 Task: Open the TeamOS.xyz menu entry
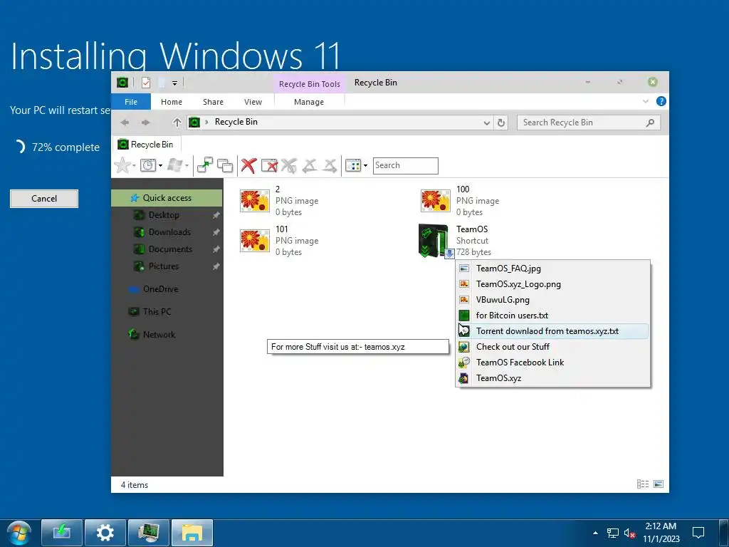click(x=552, y=378)
